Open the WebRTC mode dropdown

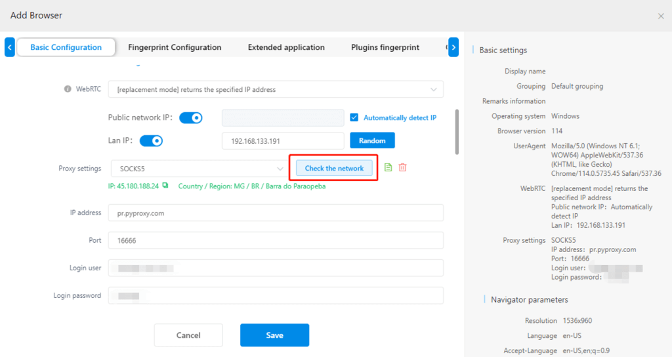tap(276, 89)
